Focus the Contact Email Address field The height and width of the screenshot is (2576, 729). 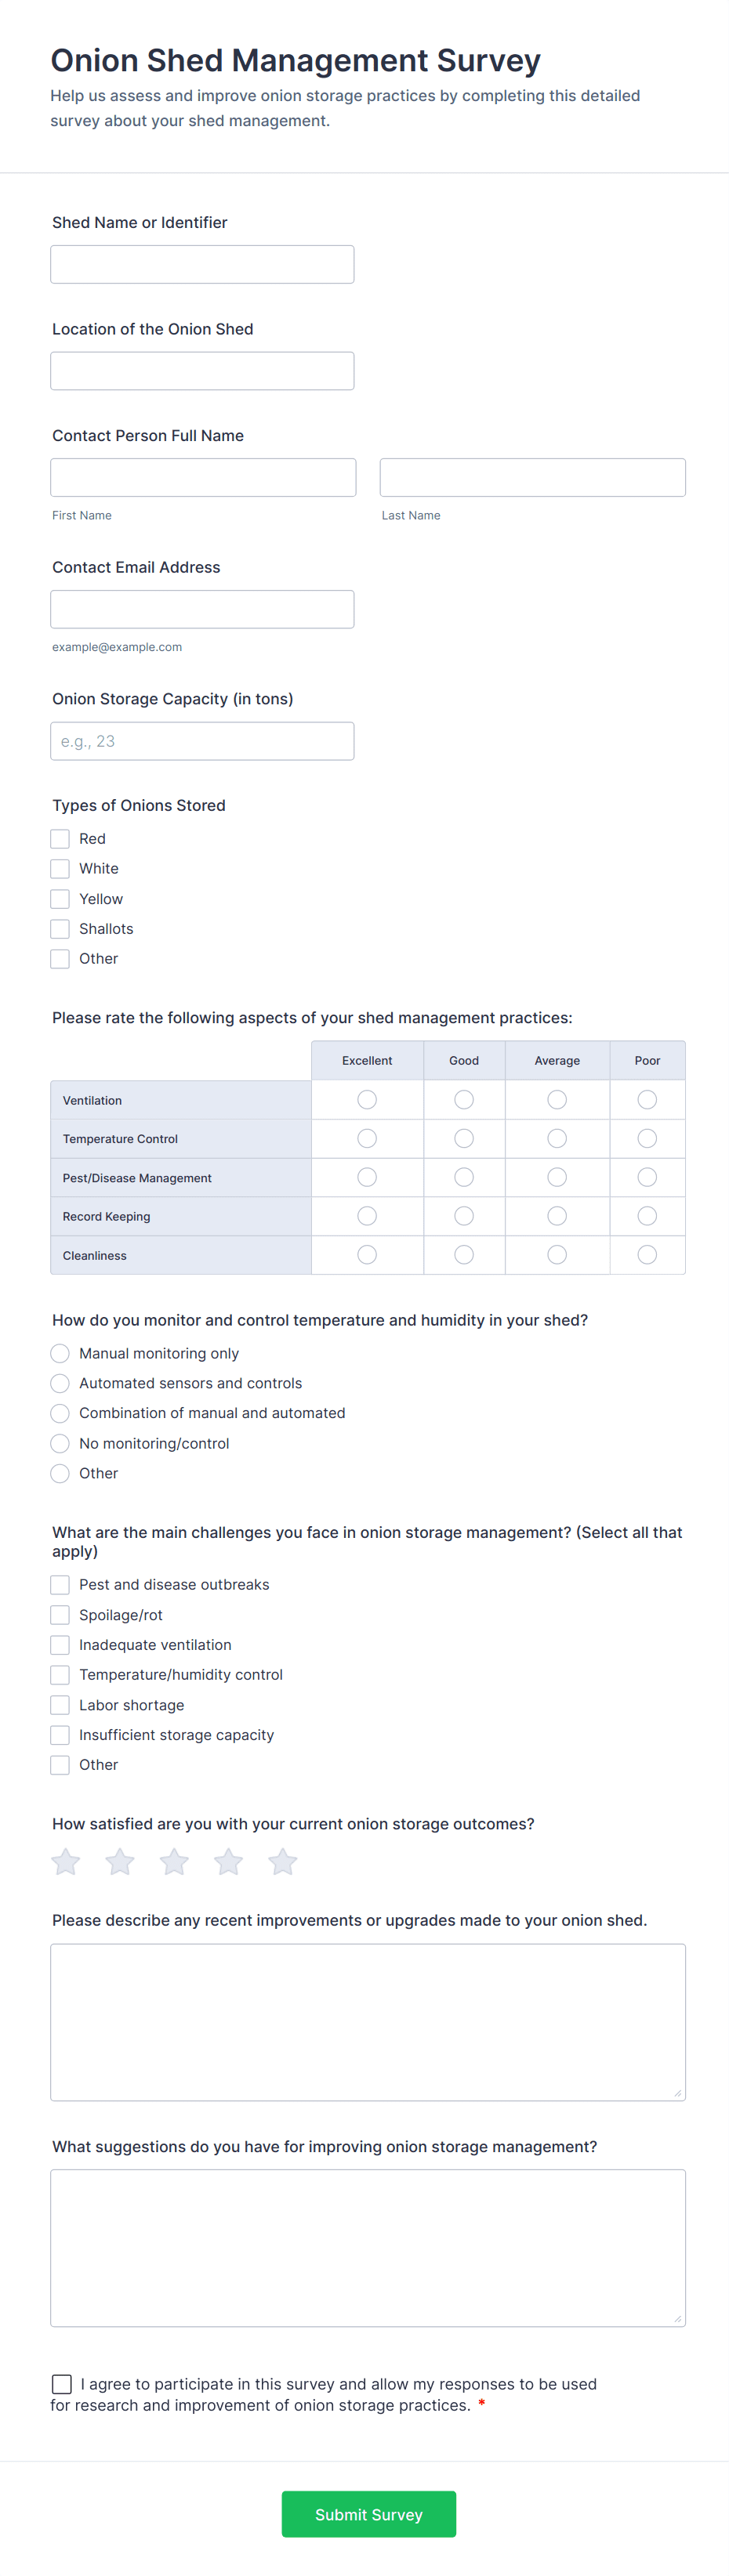tap(202, 609)
